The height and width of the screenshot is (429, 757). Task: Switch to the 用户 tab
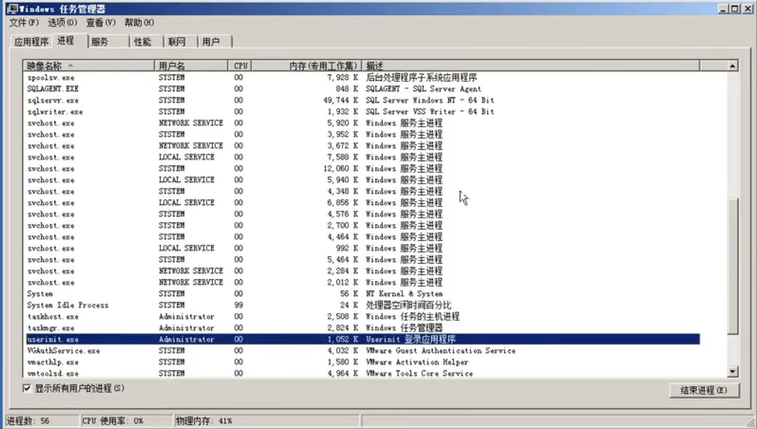pos(215,42)
